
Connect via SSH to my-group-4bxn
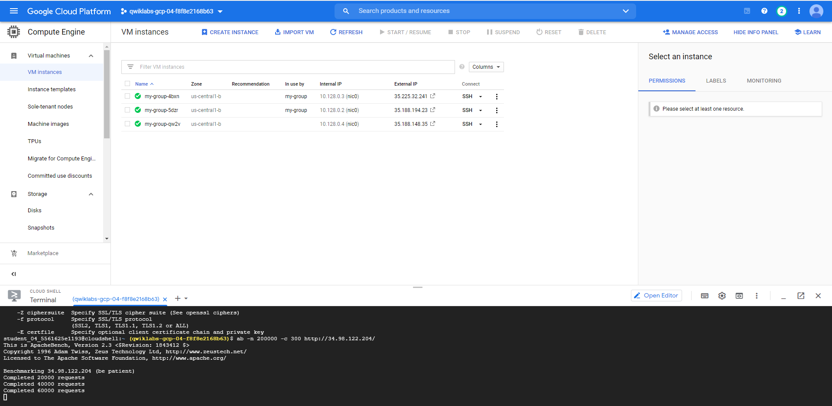pyautogui.click(x=467, y=96)
